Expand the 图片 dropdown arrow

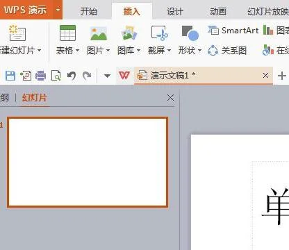coord(108,50)
